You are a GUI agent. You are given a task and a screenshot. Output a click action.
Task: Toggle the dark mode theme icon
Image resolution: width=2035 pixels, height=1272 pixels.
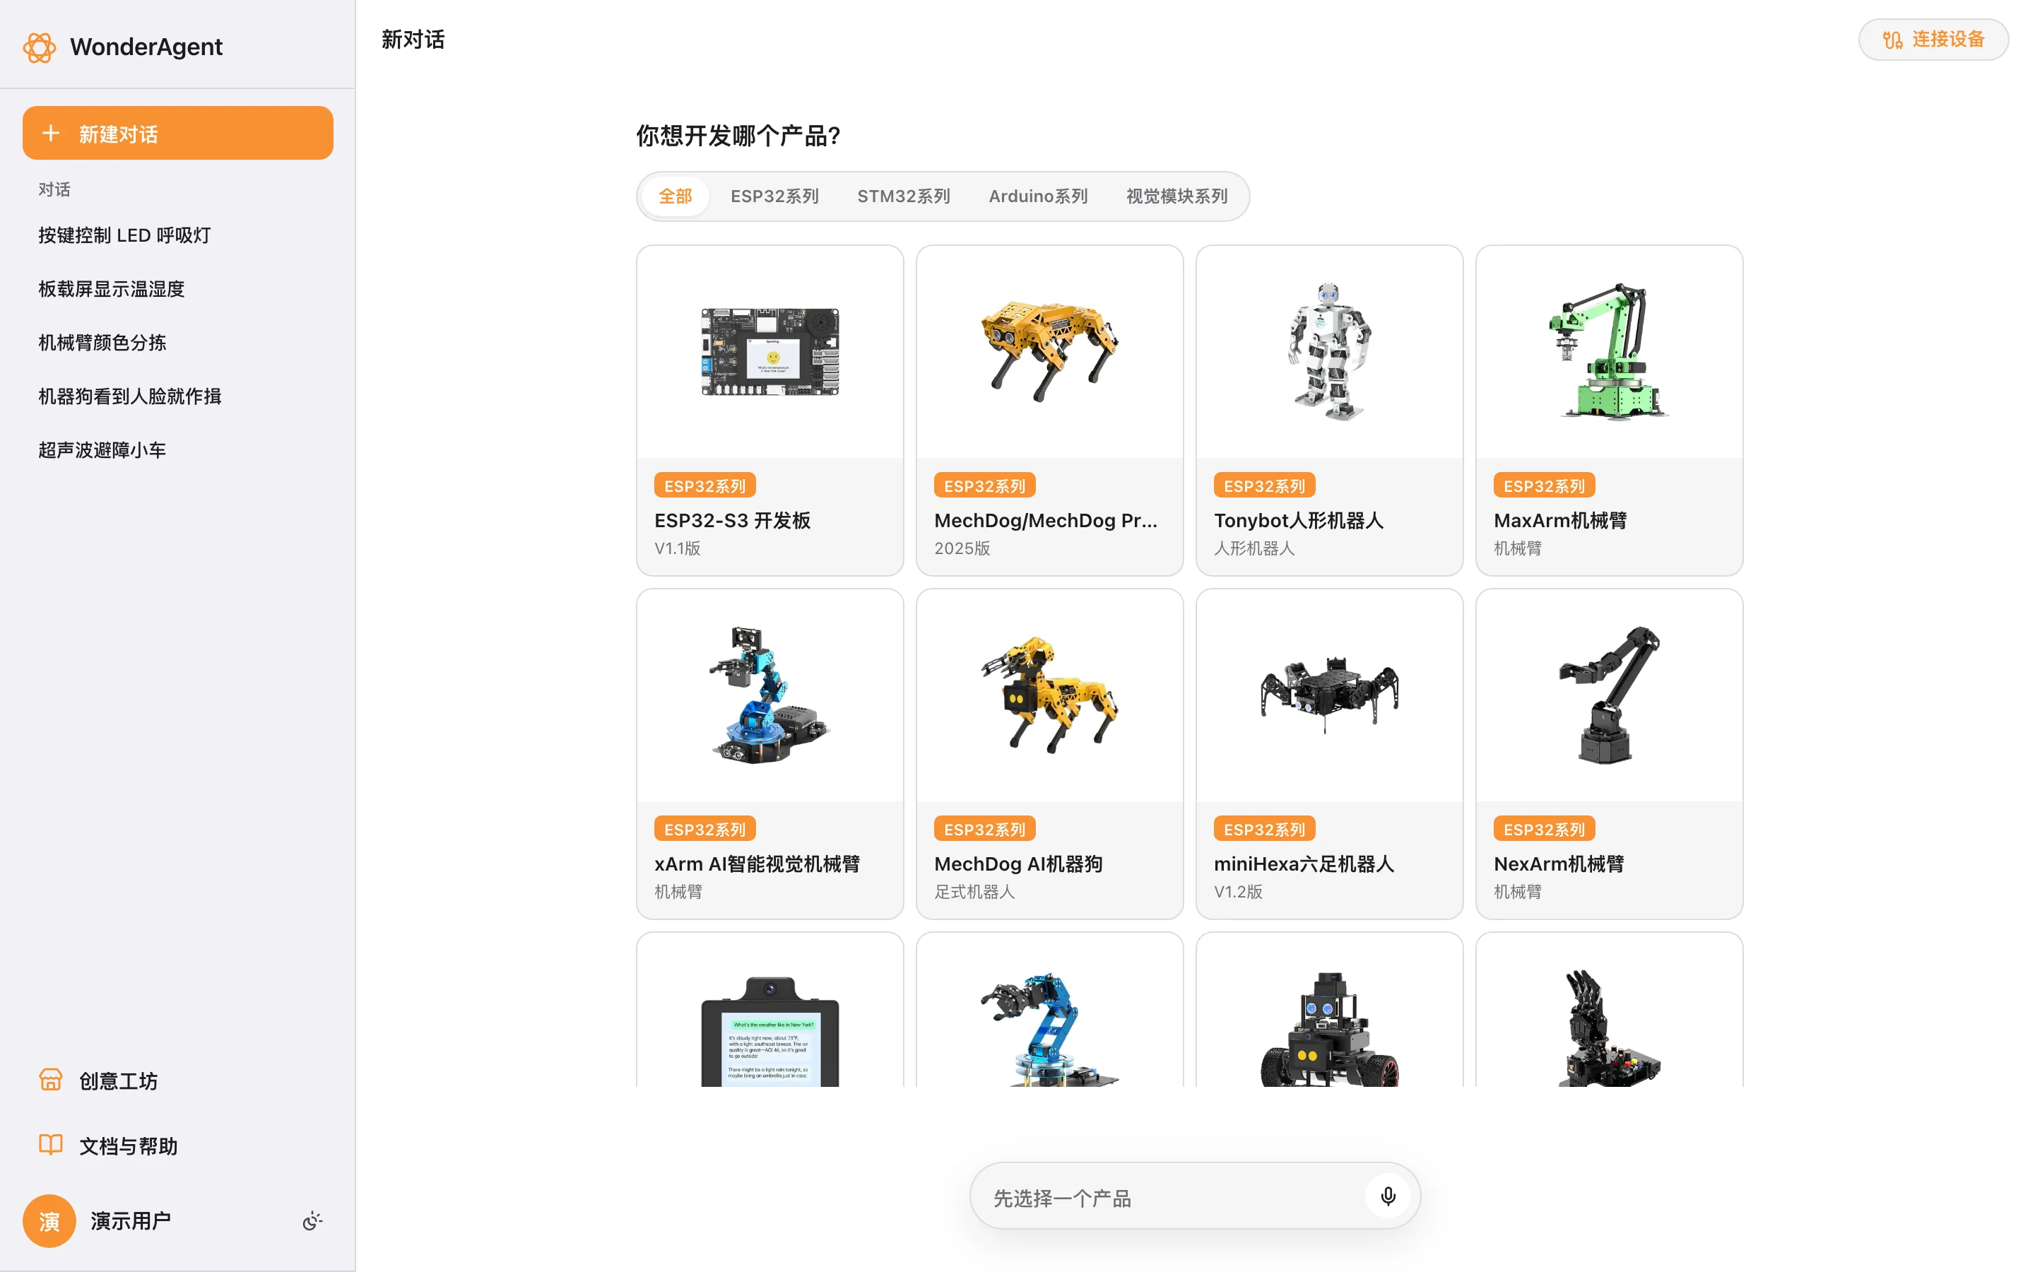point(312,1220)
